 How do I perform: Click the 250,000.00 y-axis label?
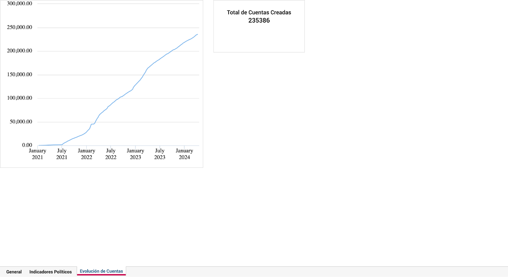click(19, 27)
